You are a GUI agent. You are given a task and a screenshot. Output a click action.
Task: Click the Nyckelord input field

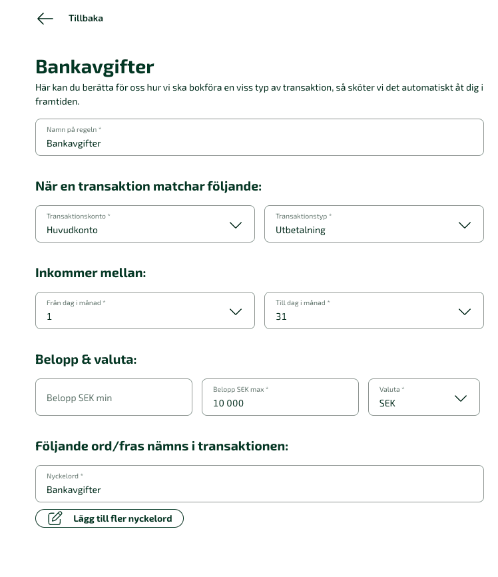[260, 484]
